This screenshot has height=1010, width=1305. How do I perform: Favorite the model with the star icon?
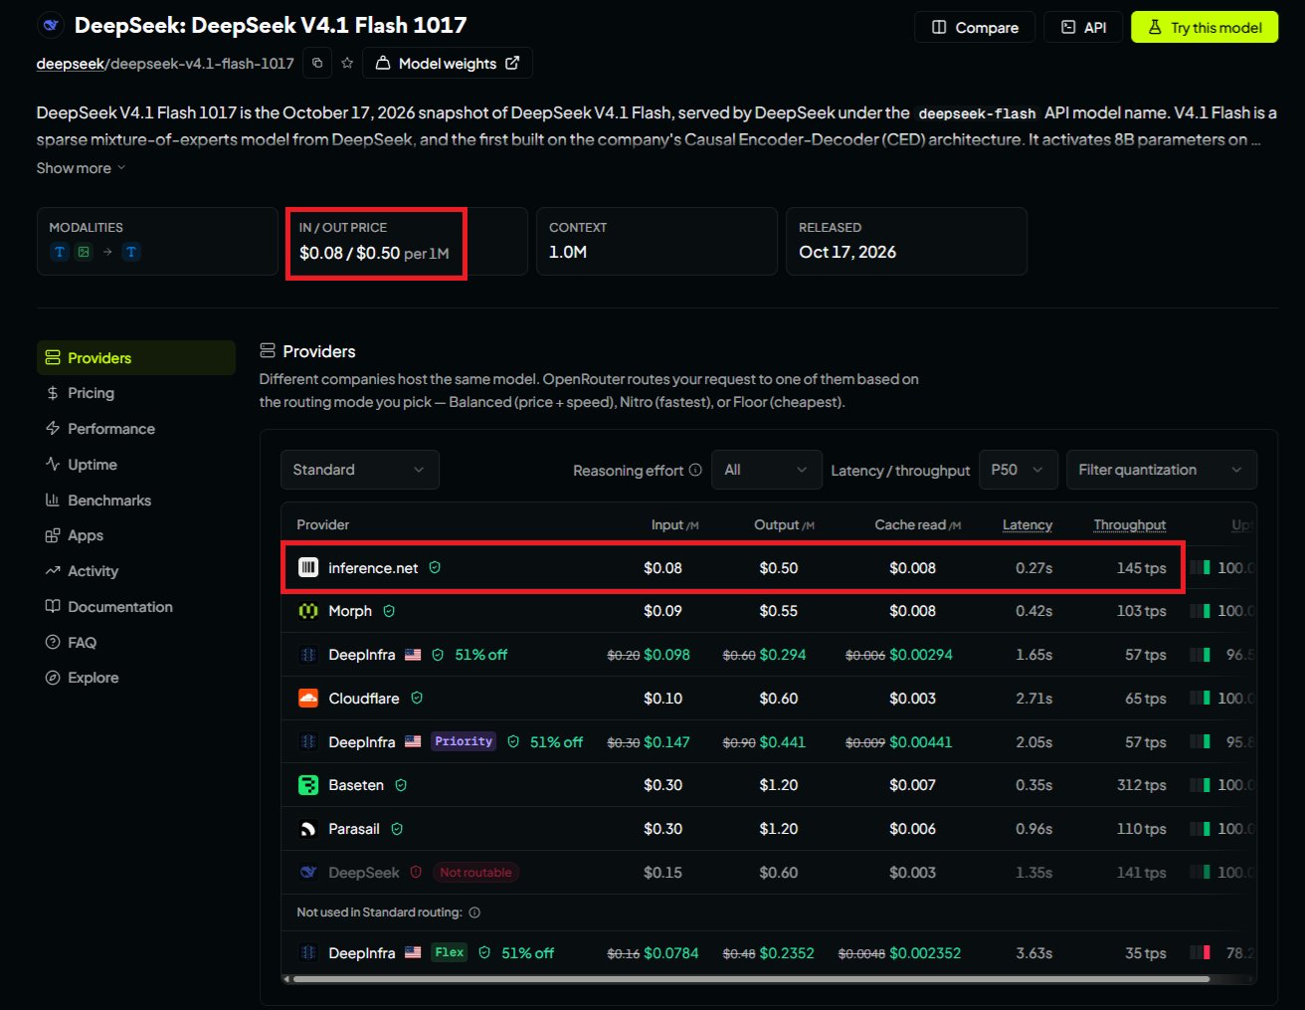pyautogui.click(x=347, y=63)
